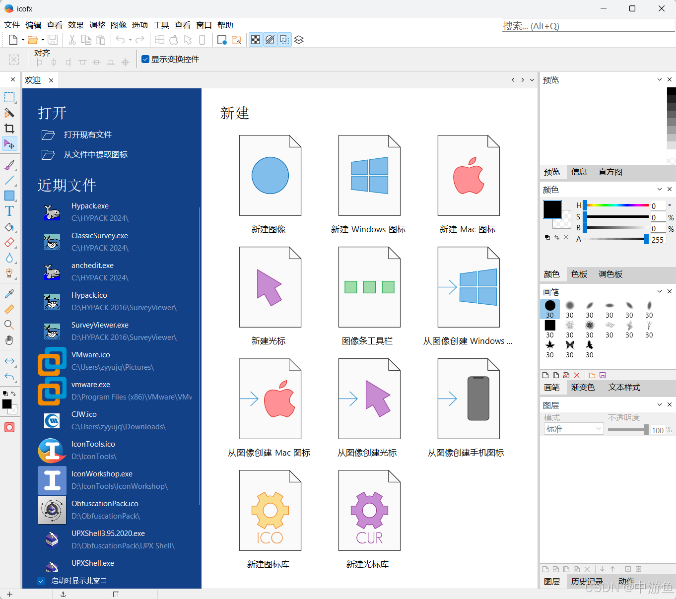Select the brush paint tool
Screen dimensions: 676x599
click(9, 165)
